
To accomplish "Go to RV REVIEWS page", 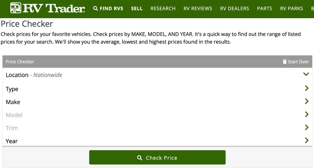I will 198,8.
